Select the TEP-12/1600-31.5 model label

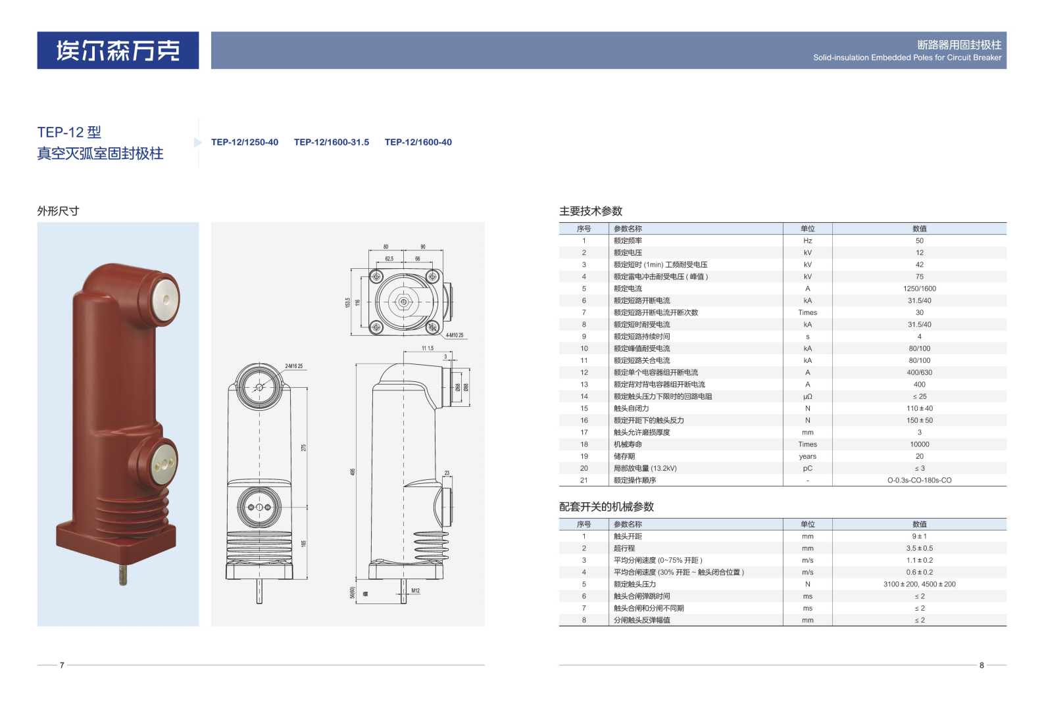click(332, 143)
